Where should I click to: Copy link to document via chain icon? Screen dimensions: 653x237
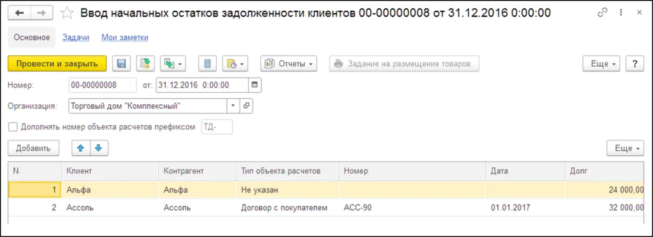pyautogui.click(x=603, y=13)
